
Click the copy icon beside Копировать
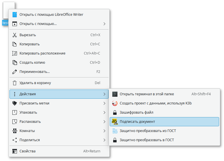(x=15, y=44)
